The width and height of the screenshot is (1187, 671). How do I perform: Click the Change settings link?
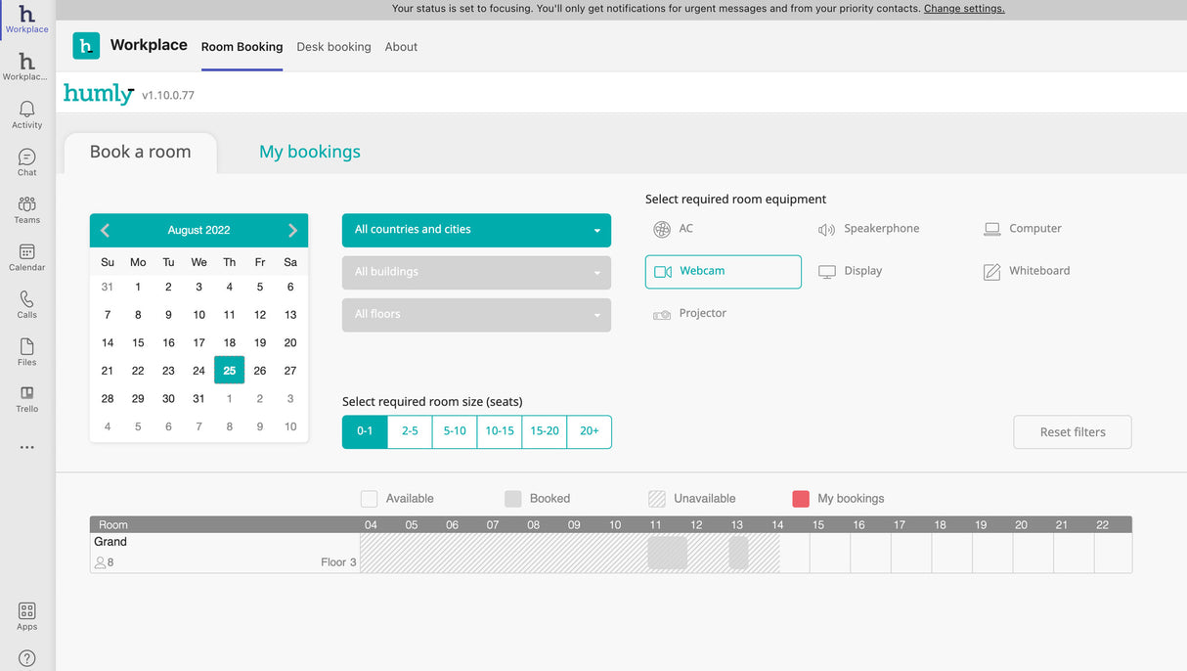[x=963, y=9]
